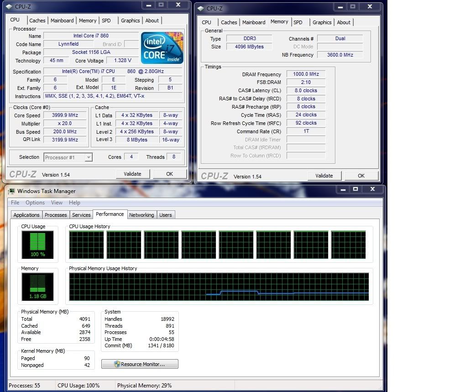Switch to Caches tab in left CPU-Z window
Screen dimensions: 460x392
pyautogui.click(x=37, y=21)
